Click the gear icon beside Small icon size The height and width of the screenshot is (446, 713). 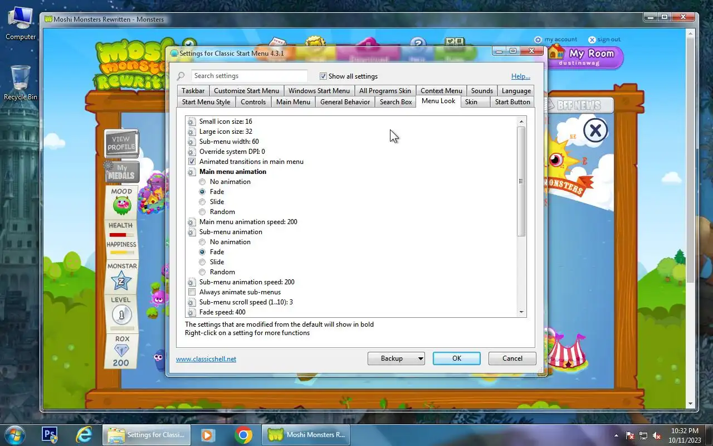[x=192, y=122]
